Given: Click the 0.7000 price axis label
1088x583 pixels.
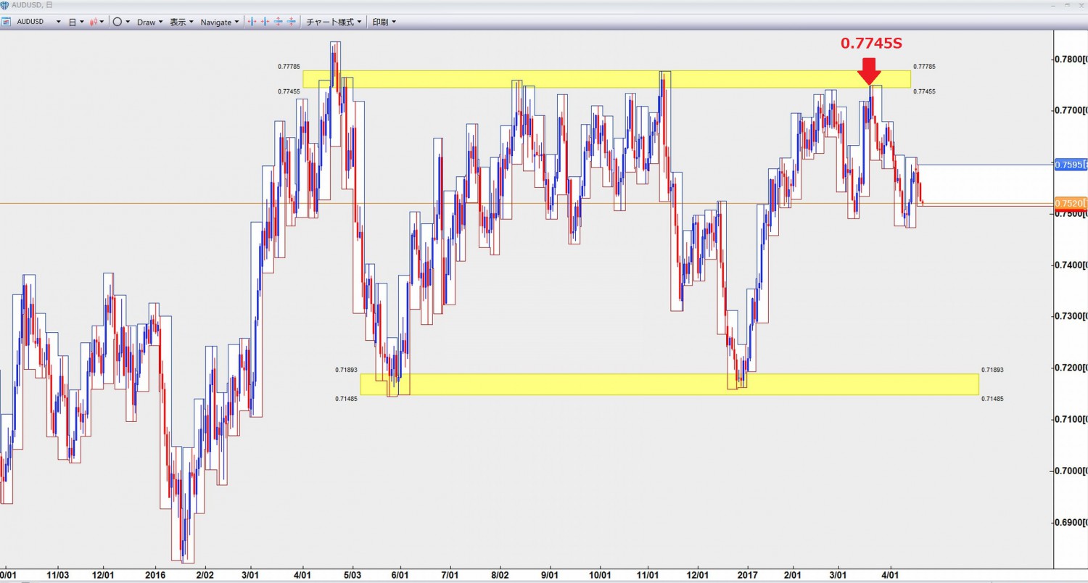Looking at the screenshot, I should [x=1071, y=471].
